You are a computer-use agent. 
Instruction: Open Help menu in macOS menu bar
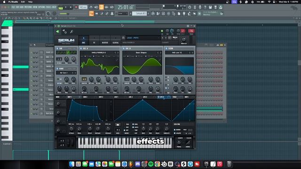click(x=30, y=2)
